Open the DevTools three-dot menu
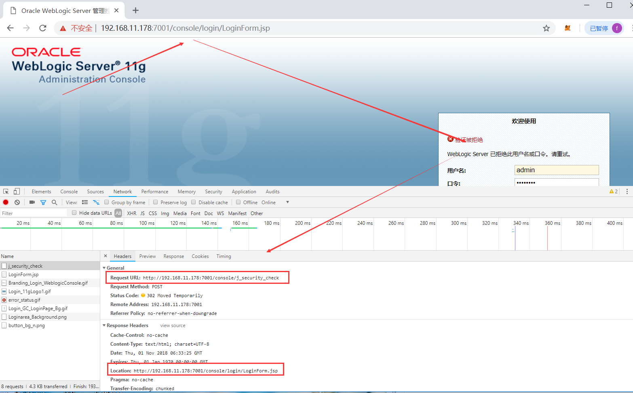 (x=627, y=191)
